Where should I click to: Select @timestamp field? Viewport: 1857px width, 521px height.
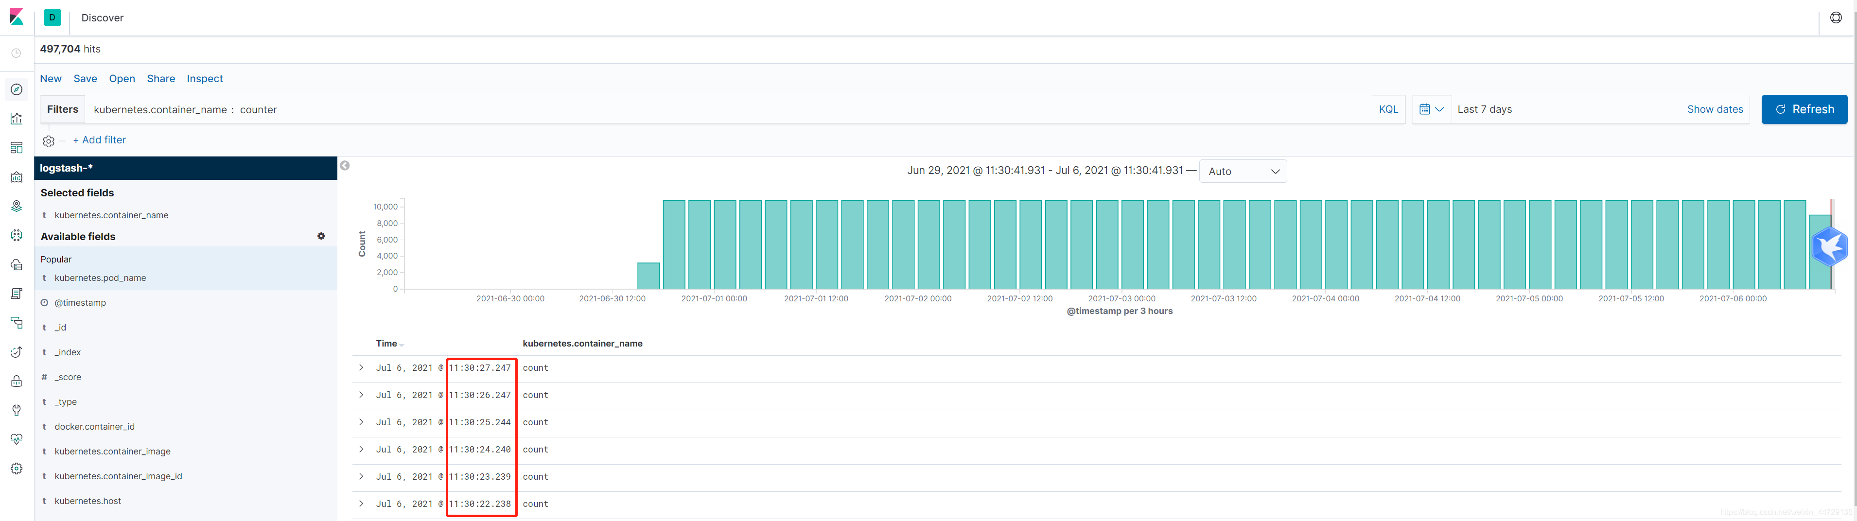[x=80, y=303]
